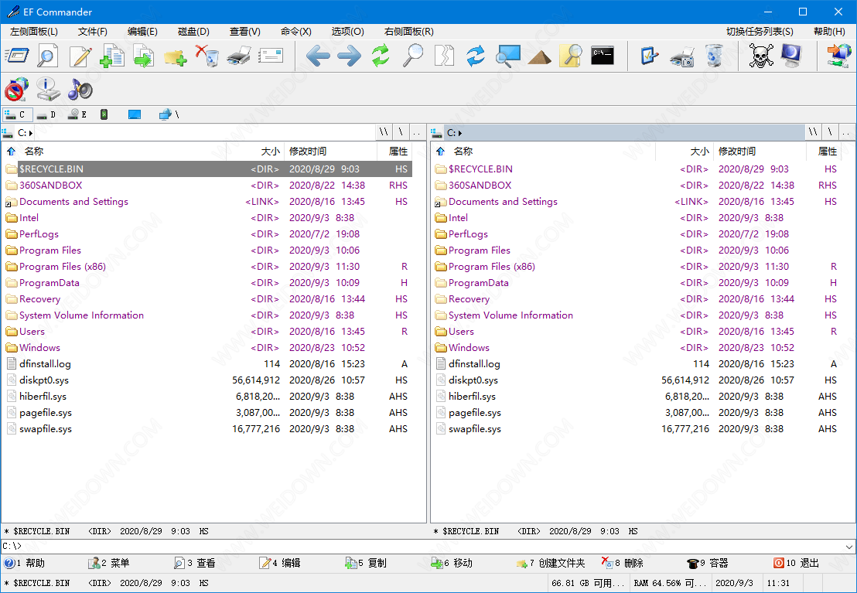857x593 pixels.
Task: Click the F8 删除 function button
Action: click(x=623, y=563)
